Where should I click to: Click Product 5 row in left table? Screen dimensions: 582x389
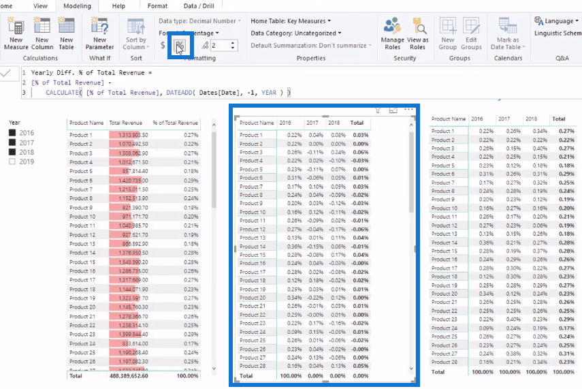(x=134, y=171)
